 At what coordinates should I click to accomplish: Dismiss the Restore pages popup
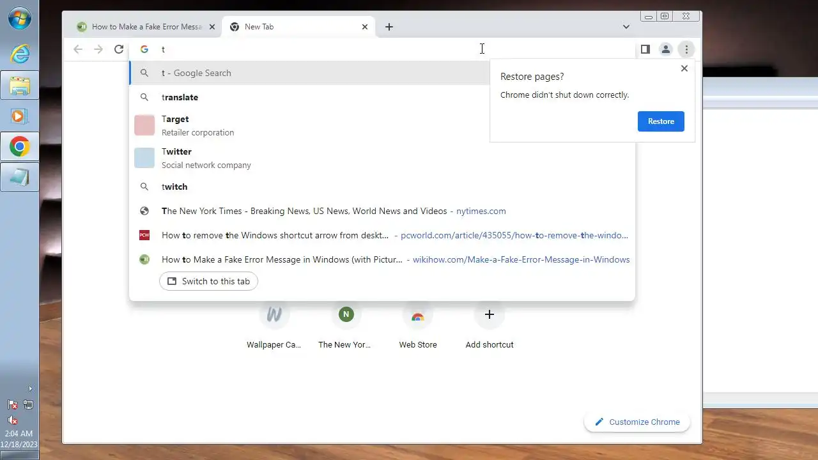point(684,68)
